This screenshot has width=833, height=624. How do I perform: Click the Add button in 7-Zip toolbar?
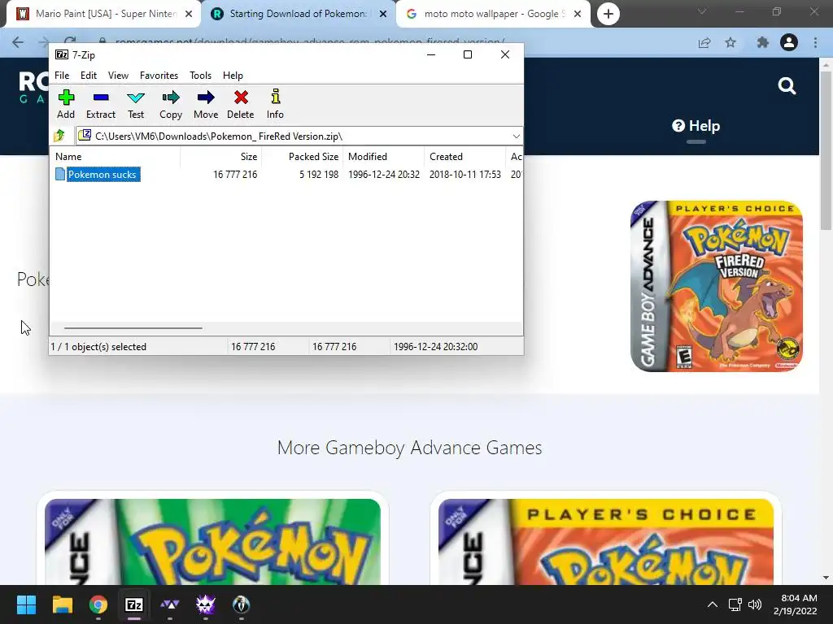66,104
